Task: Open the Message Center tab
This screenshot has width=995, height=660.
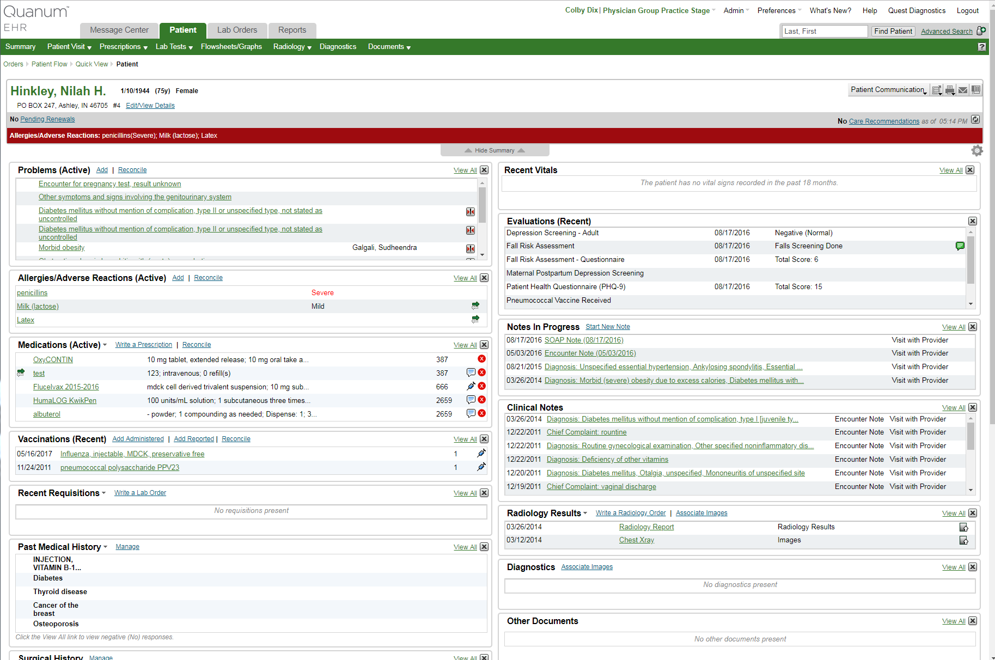Action: click(x=119, y=30)
